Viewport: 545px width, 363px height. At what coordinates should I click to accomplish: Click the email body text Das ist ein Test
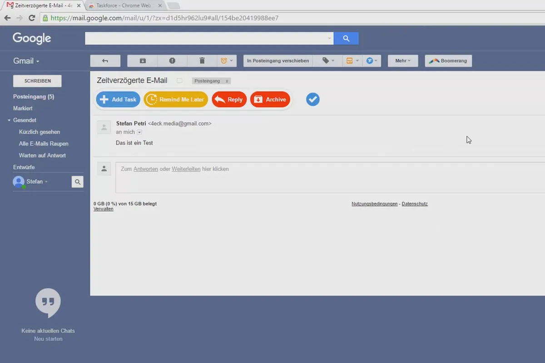coord(134,143)
